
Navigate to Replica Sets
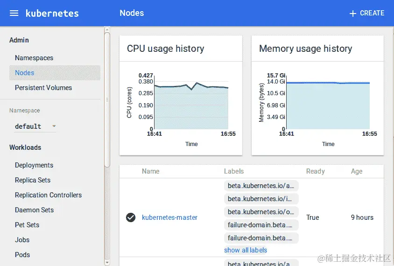pos(33,180)
